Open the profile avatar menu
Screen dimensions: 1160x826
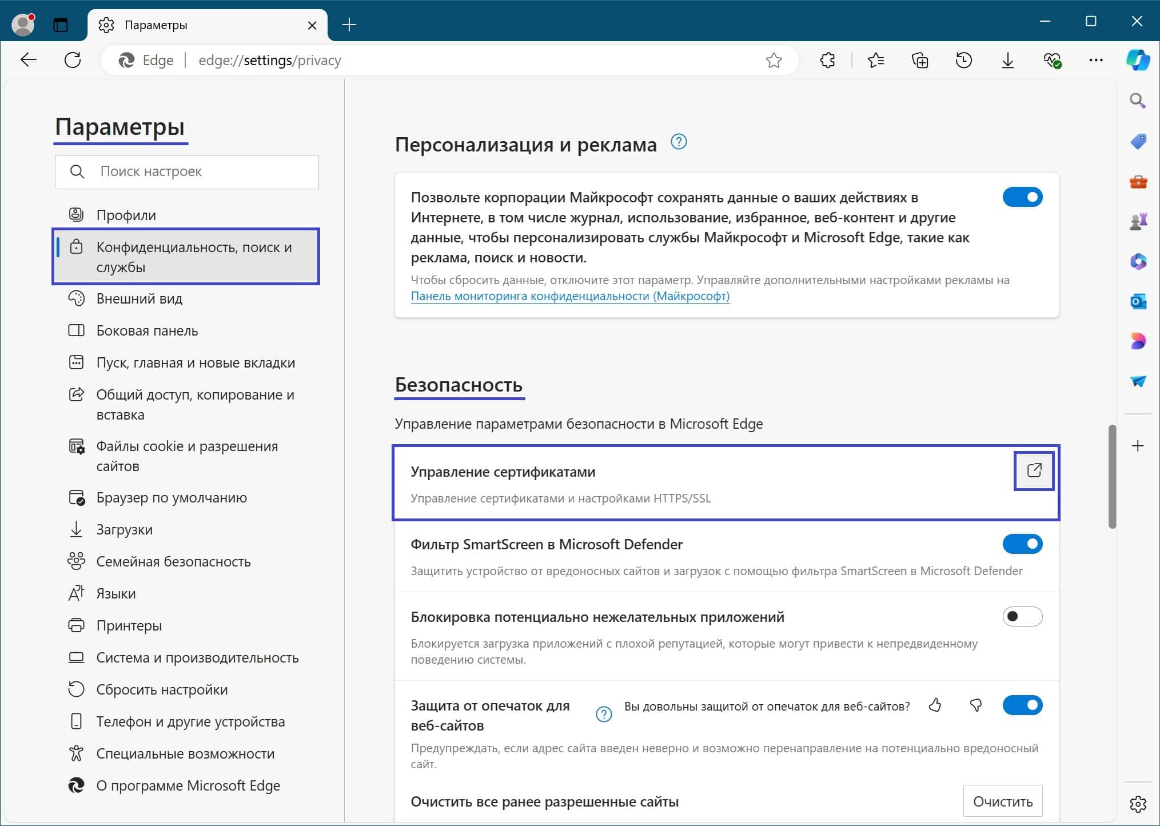(23, 25)
